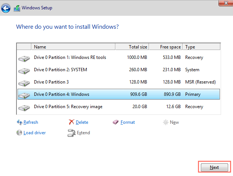The image size is (233, 176).
Task: Click the red Delete X icon
Action: (71, 122)
